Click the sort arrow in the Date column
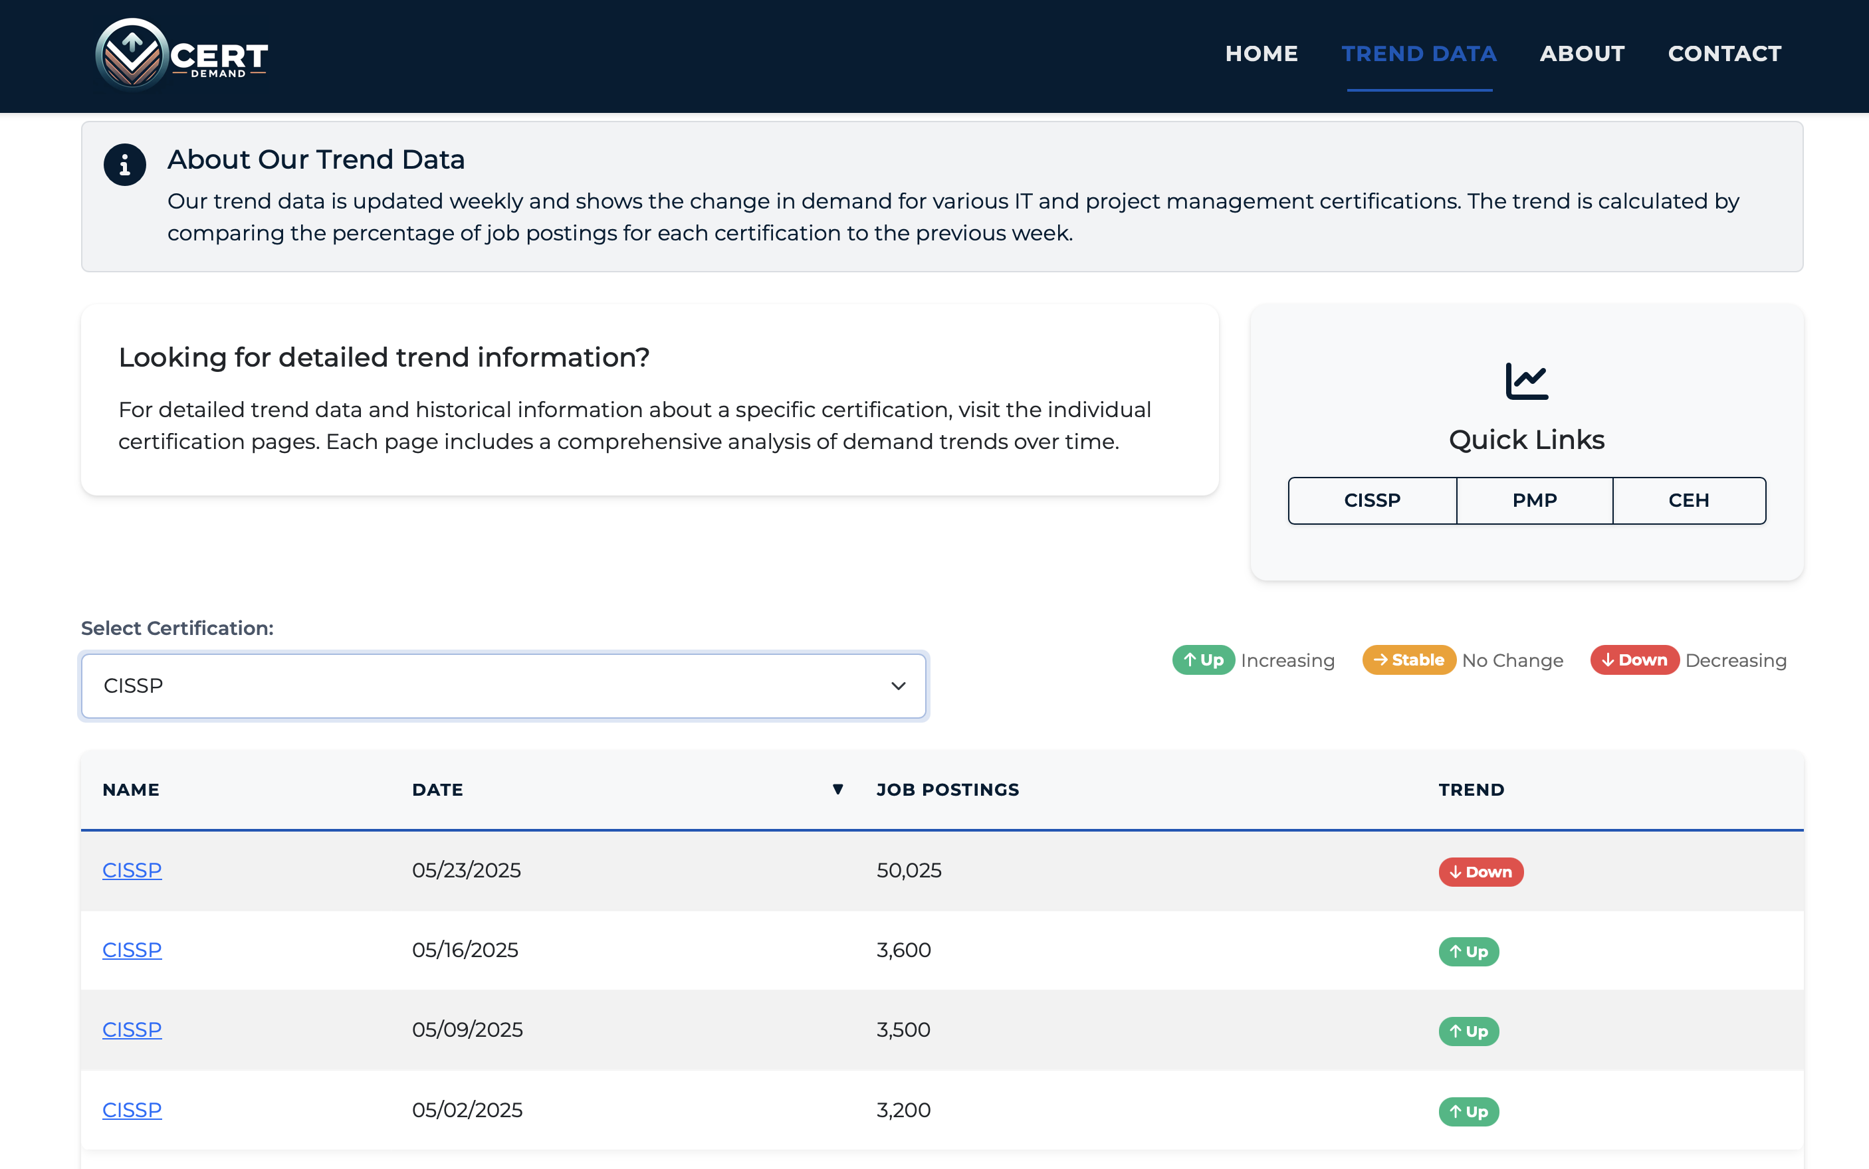 click(x=838, y=789)
